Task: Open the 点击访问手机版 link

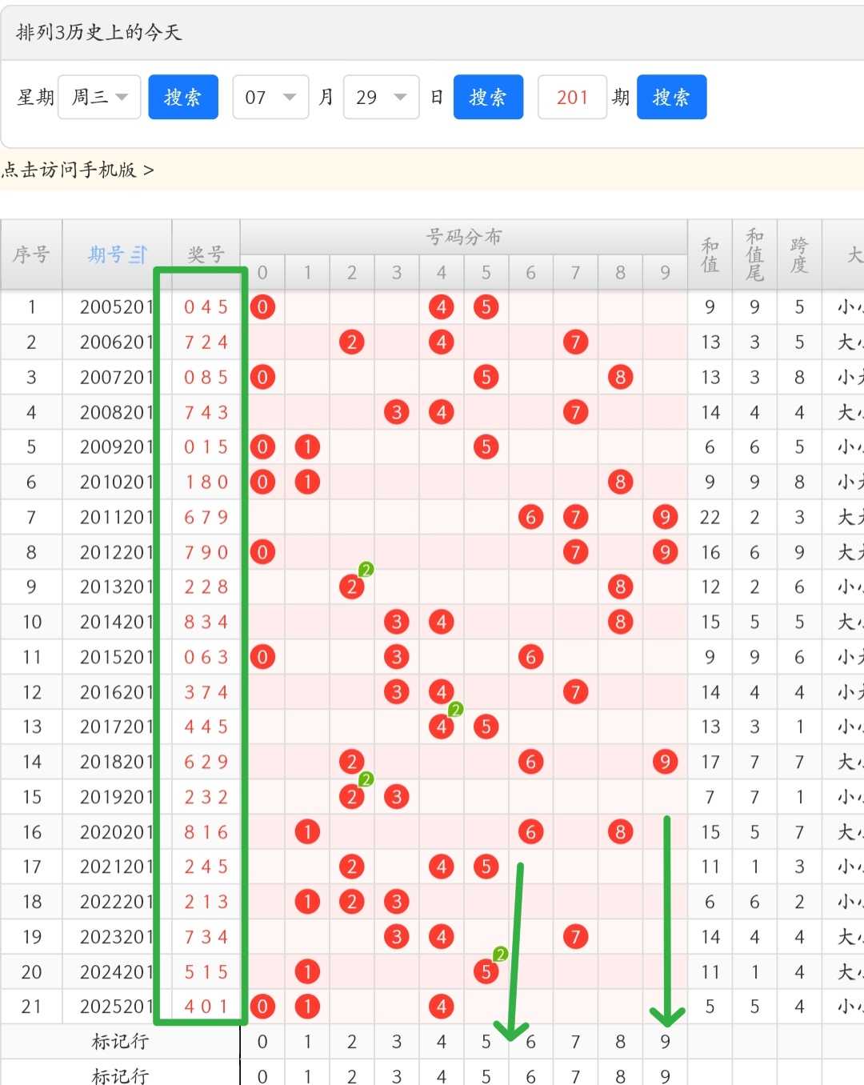Action: (78, 170)
